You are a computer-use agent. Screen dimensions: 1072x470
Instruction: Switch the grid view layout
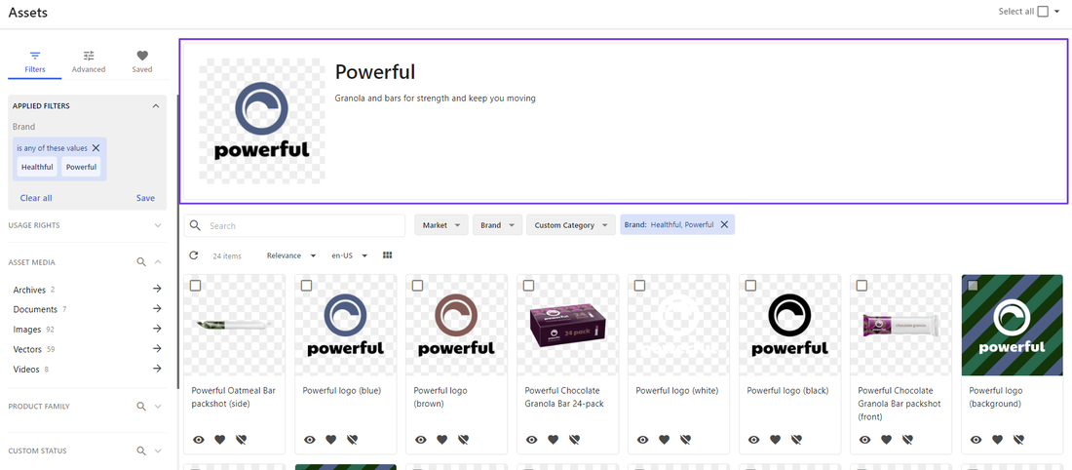pos(388,255)
